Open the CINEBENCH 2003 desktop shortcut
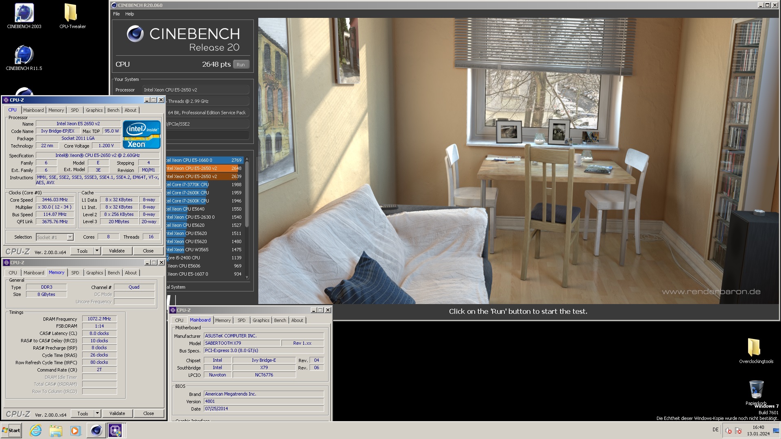This screenshot has height=439, width=781. point(24,16)
